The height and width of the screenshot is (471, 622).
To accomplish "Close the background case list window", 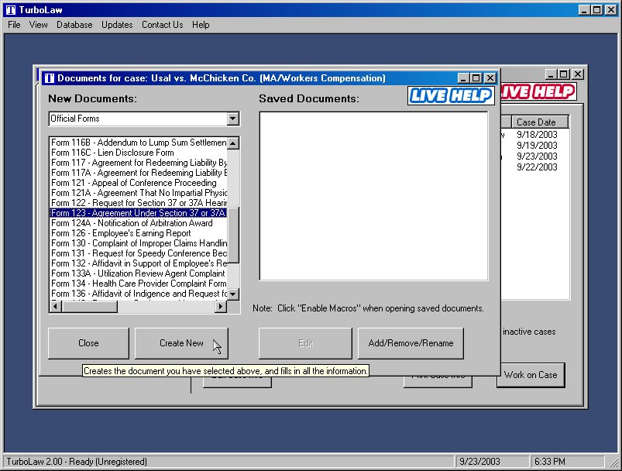I will click(578, 74).
